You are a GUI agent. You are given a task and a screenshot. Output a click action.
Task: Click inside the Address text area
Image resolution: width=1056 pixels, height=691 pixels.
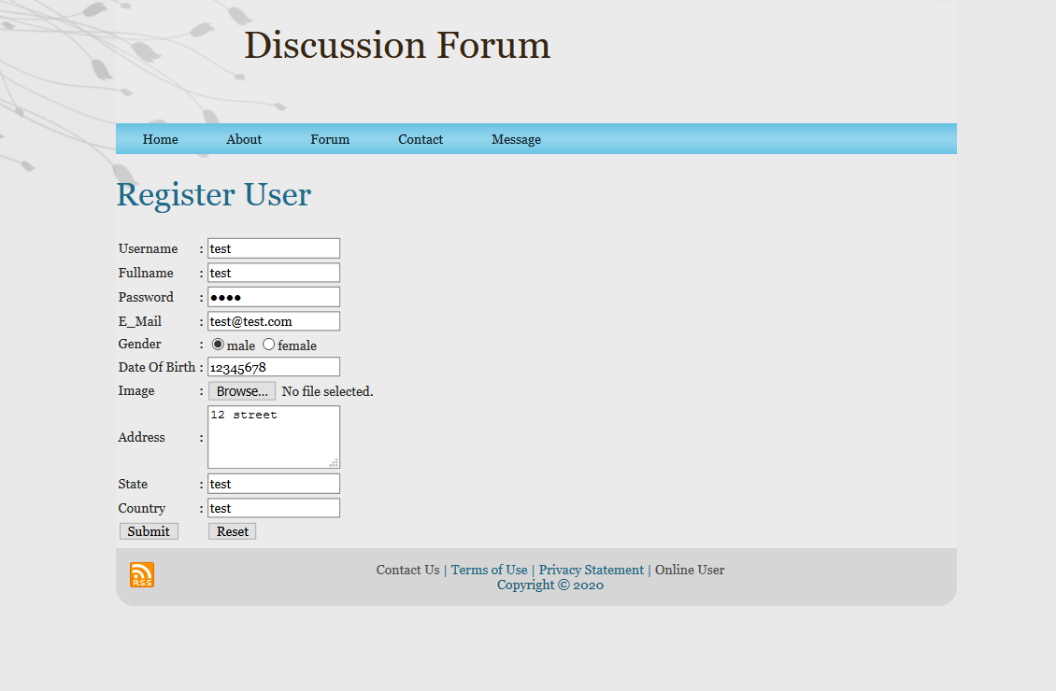point(273,436)
